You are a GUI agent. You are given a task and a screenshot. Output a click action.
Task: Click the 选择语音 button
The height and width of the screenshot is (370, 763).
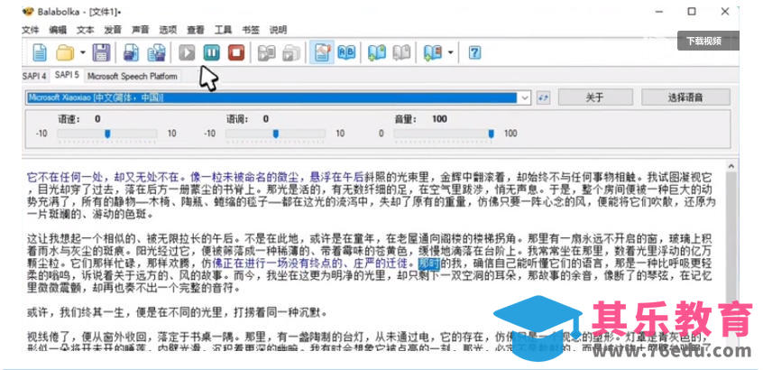685,97
